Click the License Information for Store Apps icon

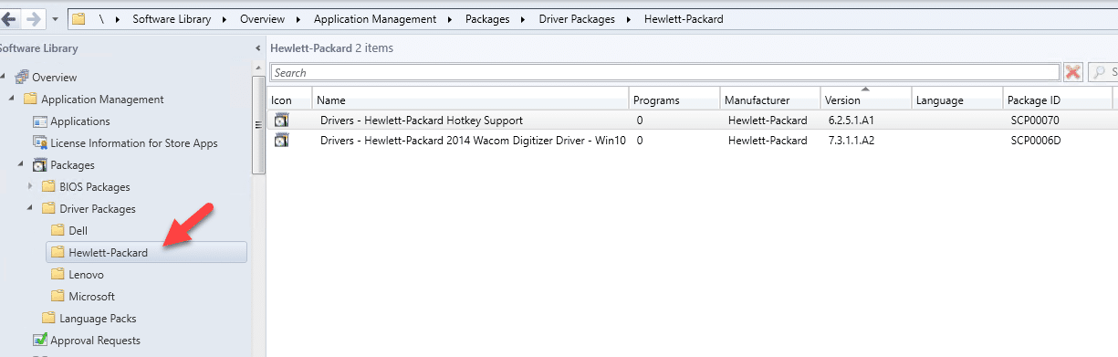click(39, 143)
